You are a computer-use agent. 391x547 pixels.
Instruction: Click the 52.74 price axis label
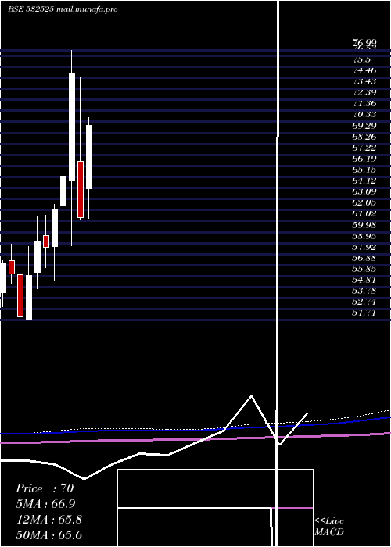(x=364, y=302)
